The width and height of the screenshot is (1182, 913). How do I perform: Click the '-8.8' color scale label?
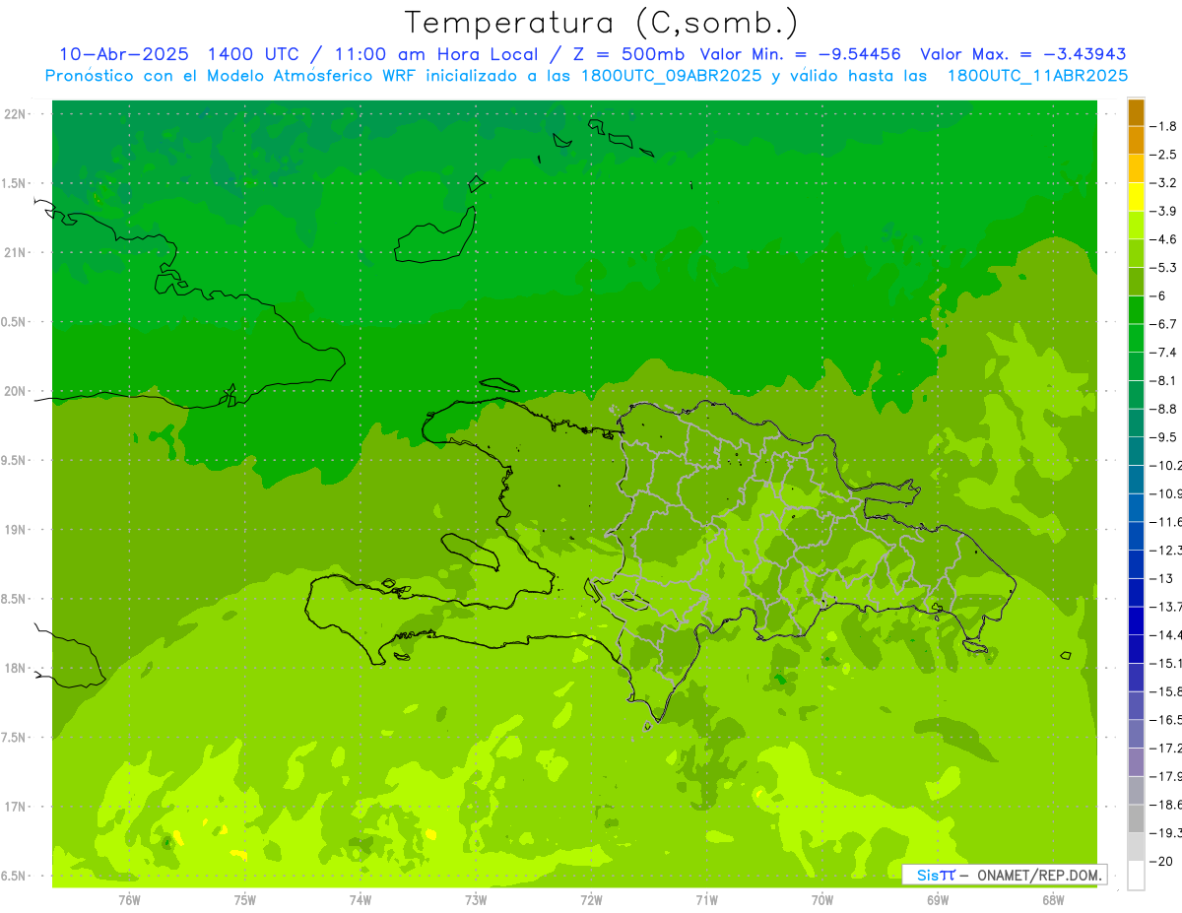click(1164, 409)
